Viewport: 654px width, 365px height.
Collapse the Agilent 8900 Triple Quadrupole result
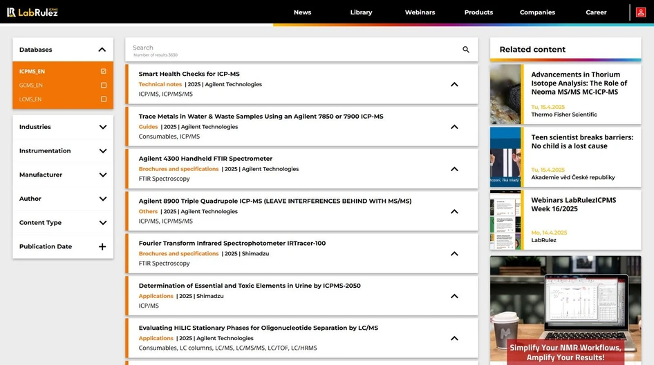[x=454, y=211]
